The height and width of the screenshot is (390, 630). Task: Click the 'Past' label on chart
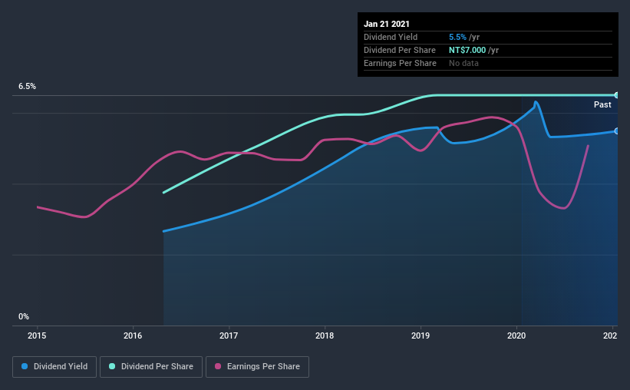[602, 104]
